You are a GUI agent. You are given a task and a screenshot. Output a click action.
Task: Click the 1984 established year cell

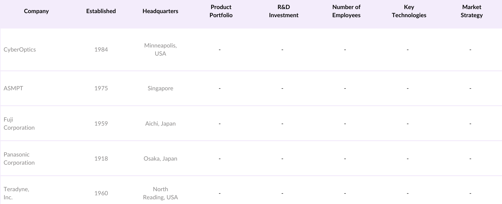click(x=101, y=50)
